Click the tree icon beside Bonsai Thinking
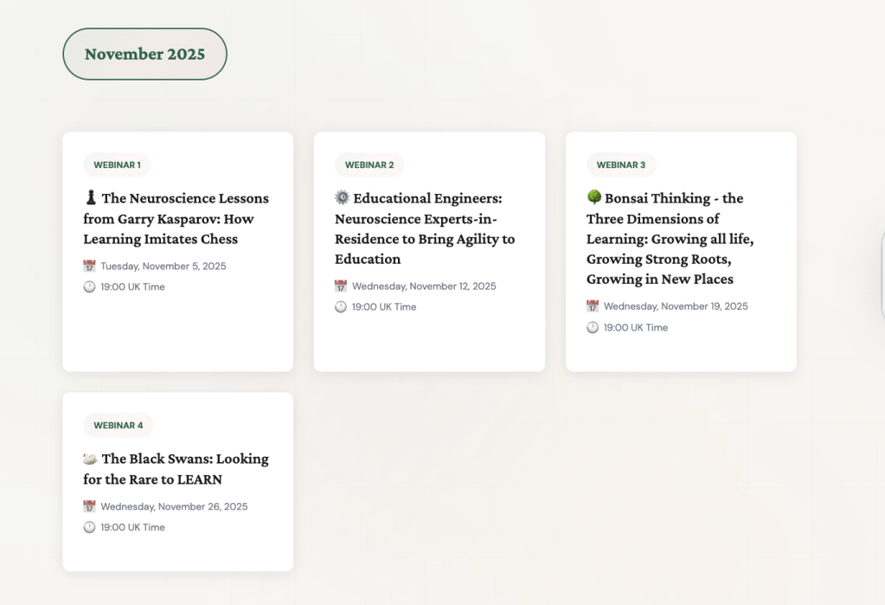Screen dimensions: 885x605 (x=593, y=198)
